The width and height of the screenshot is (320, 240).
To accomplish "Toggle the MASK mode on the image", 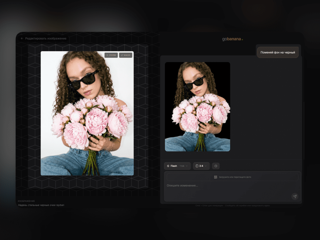I will point(125,55).
